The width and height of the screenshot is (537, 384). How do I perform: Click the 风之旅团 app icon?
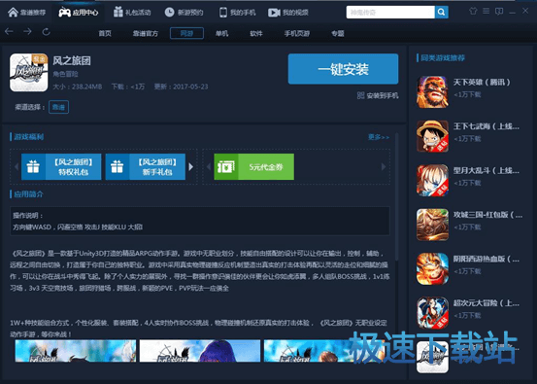coord(29,72)
